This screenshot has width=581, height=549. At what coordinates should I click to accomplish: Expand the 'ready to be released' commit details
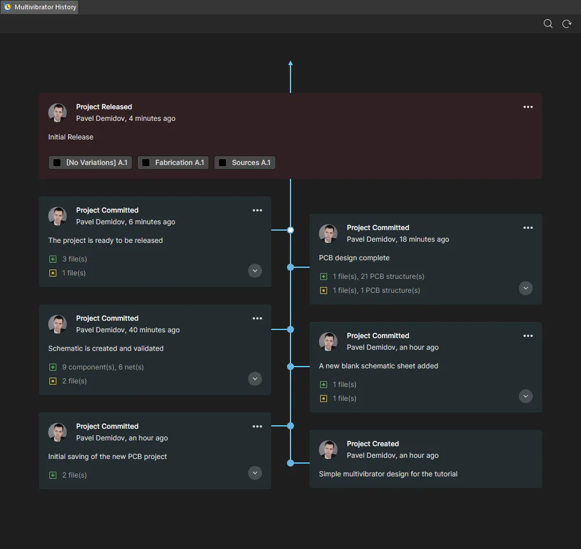[255, 271]
